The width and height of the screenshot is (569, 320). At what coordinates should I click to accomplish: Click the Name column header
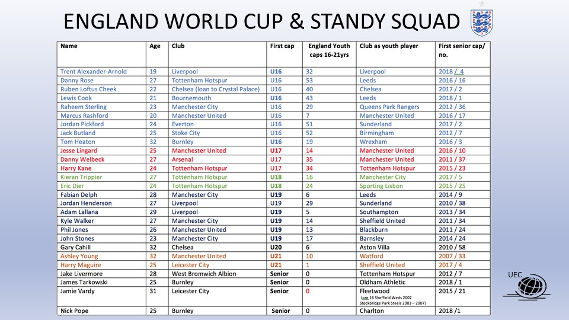tap(69, 46)
